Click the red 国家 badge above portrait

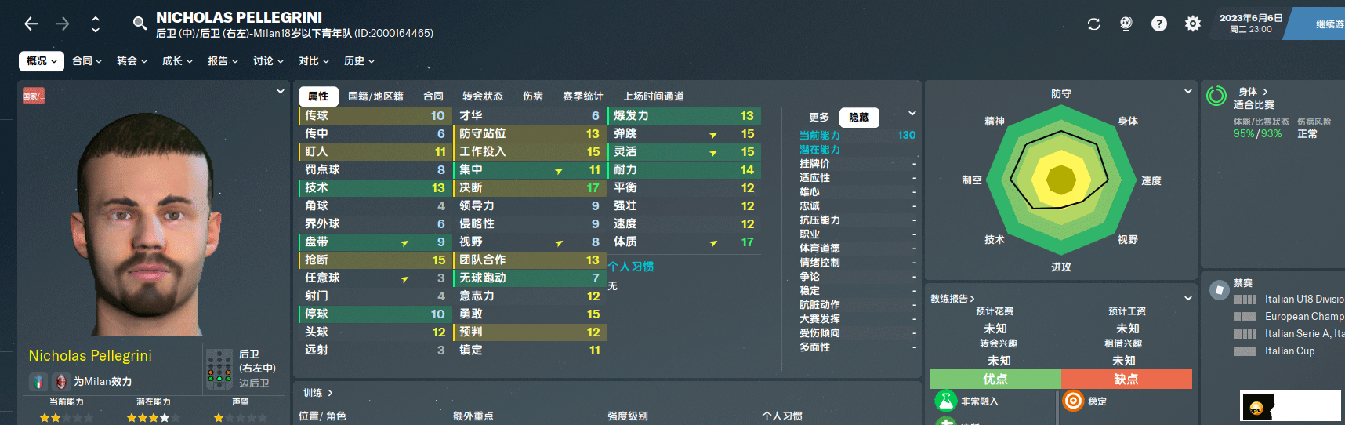[34, 96]
